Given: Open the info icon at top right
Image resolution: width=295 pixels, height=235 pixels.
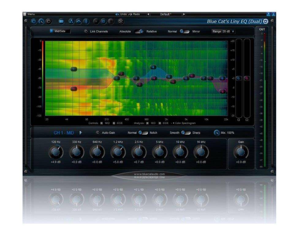Looking at the screenshot, I should click(x=273, y=14).
